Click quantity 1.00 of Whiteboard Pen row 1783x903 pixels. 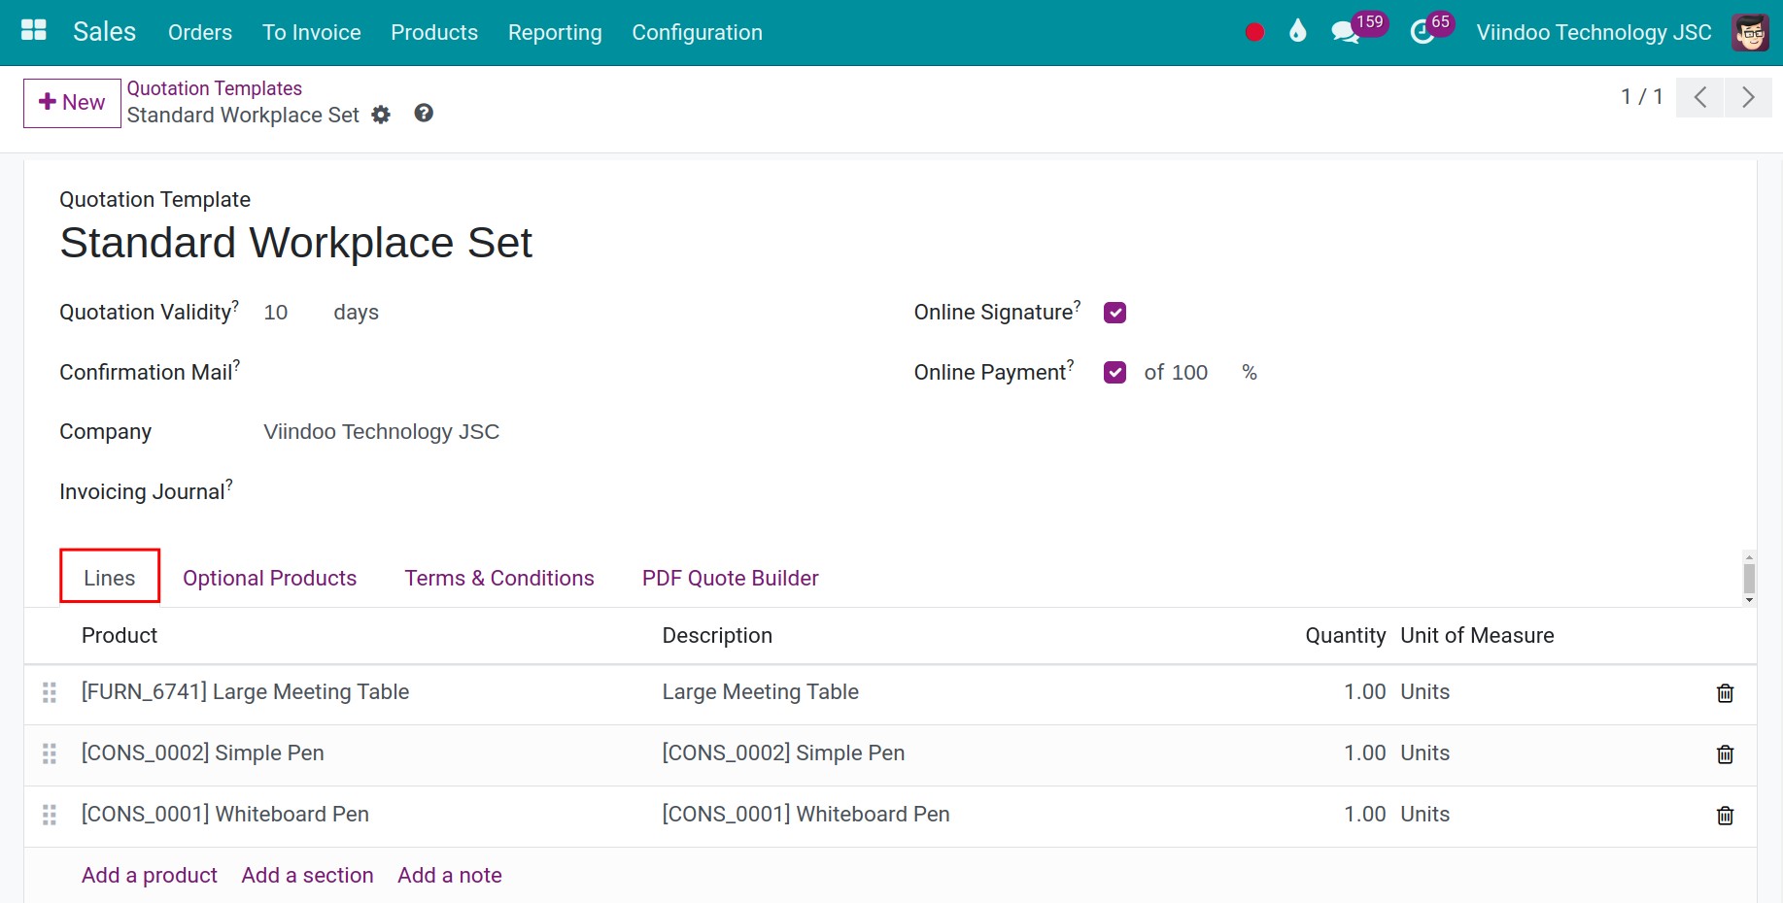1364,815
